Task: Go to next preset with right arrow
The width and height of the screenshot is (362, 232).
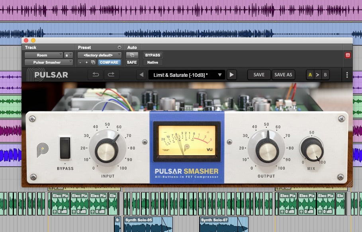Action: (x=231, y=75)
